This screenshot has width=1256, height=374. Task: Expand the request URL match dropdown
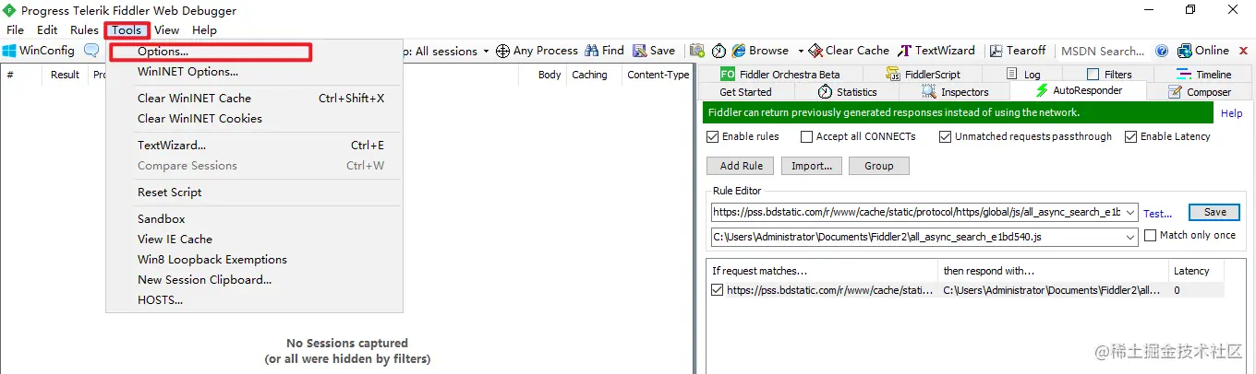[1130, 212]
